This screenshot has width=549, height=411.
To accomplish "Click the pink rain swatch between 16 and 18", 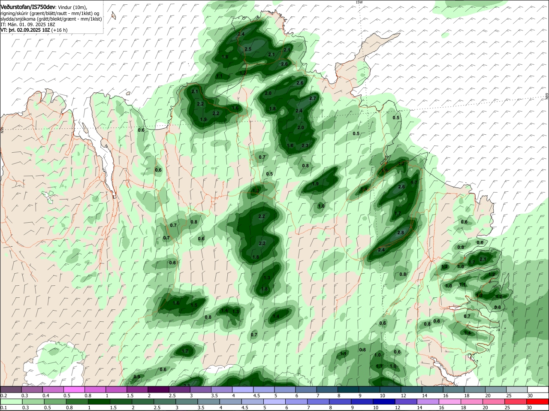I will [450, 402].
